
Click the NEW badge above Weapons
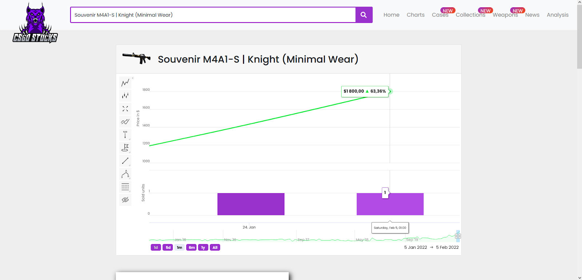[x=518, y=11]
